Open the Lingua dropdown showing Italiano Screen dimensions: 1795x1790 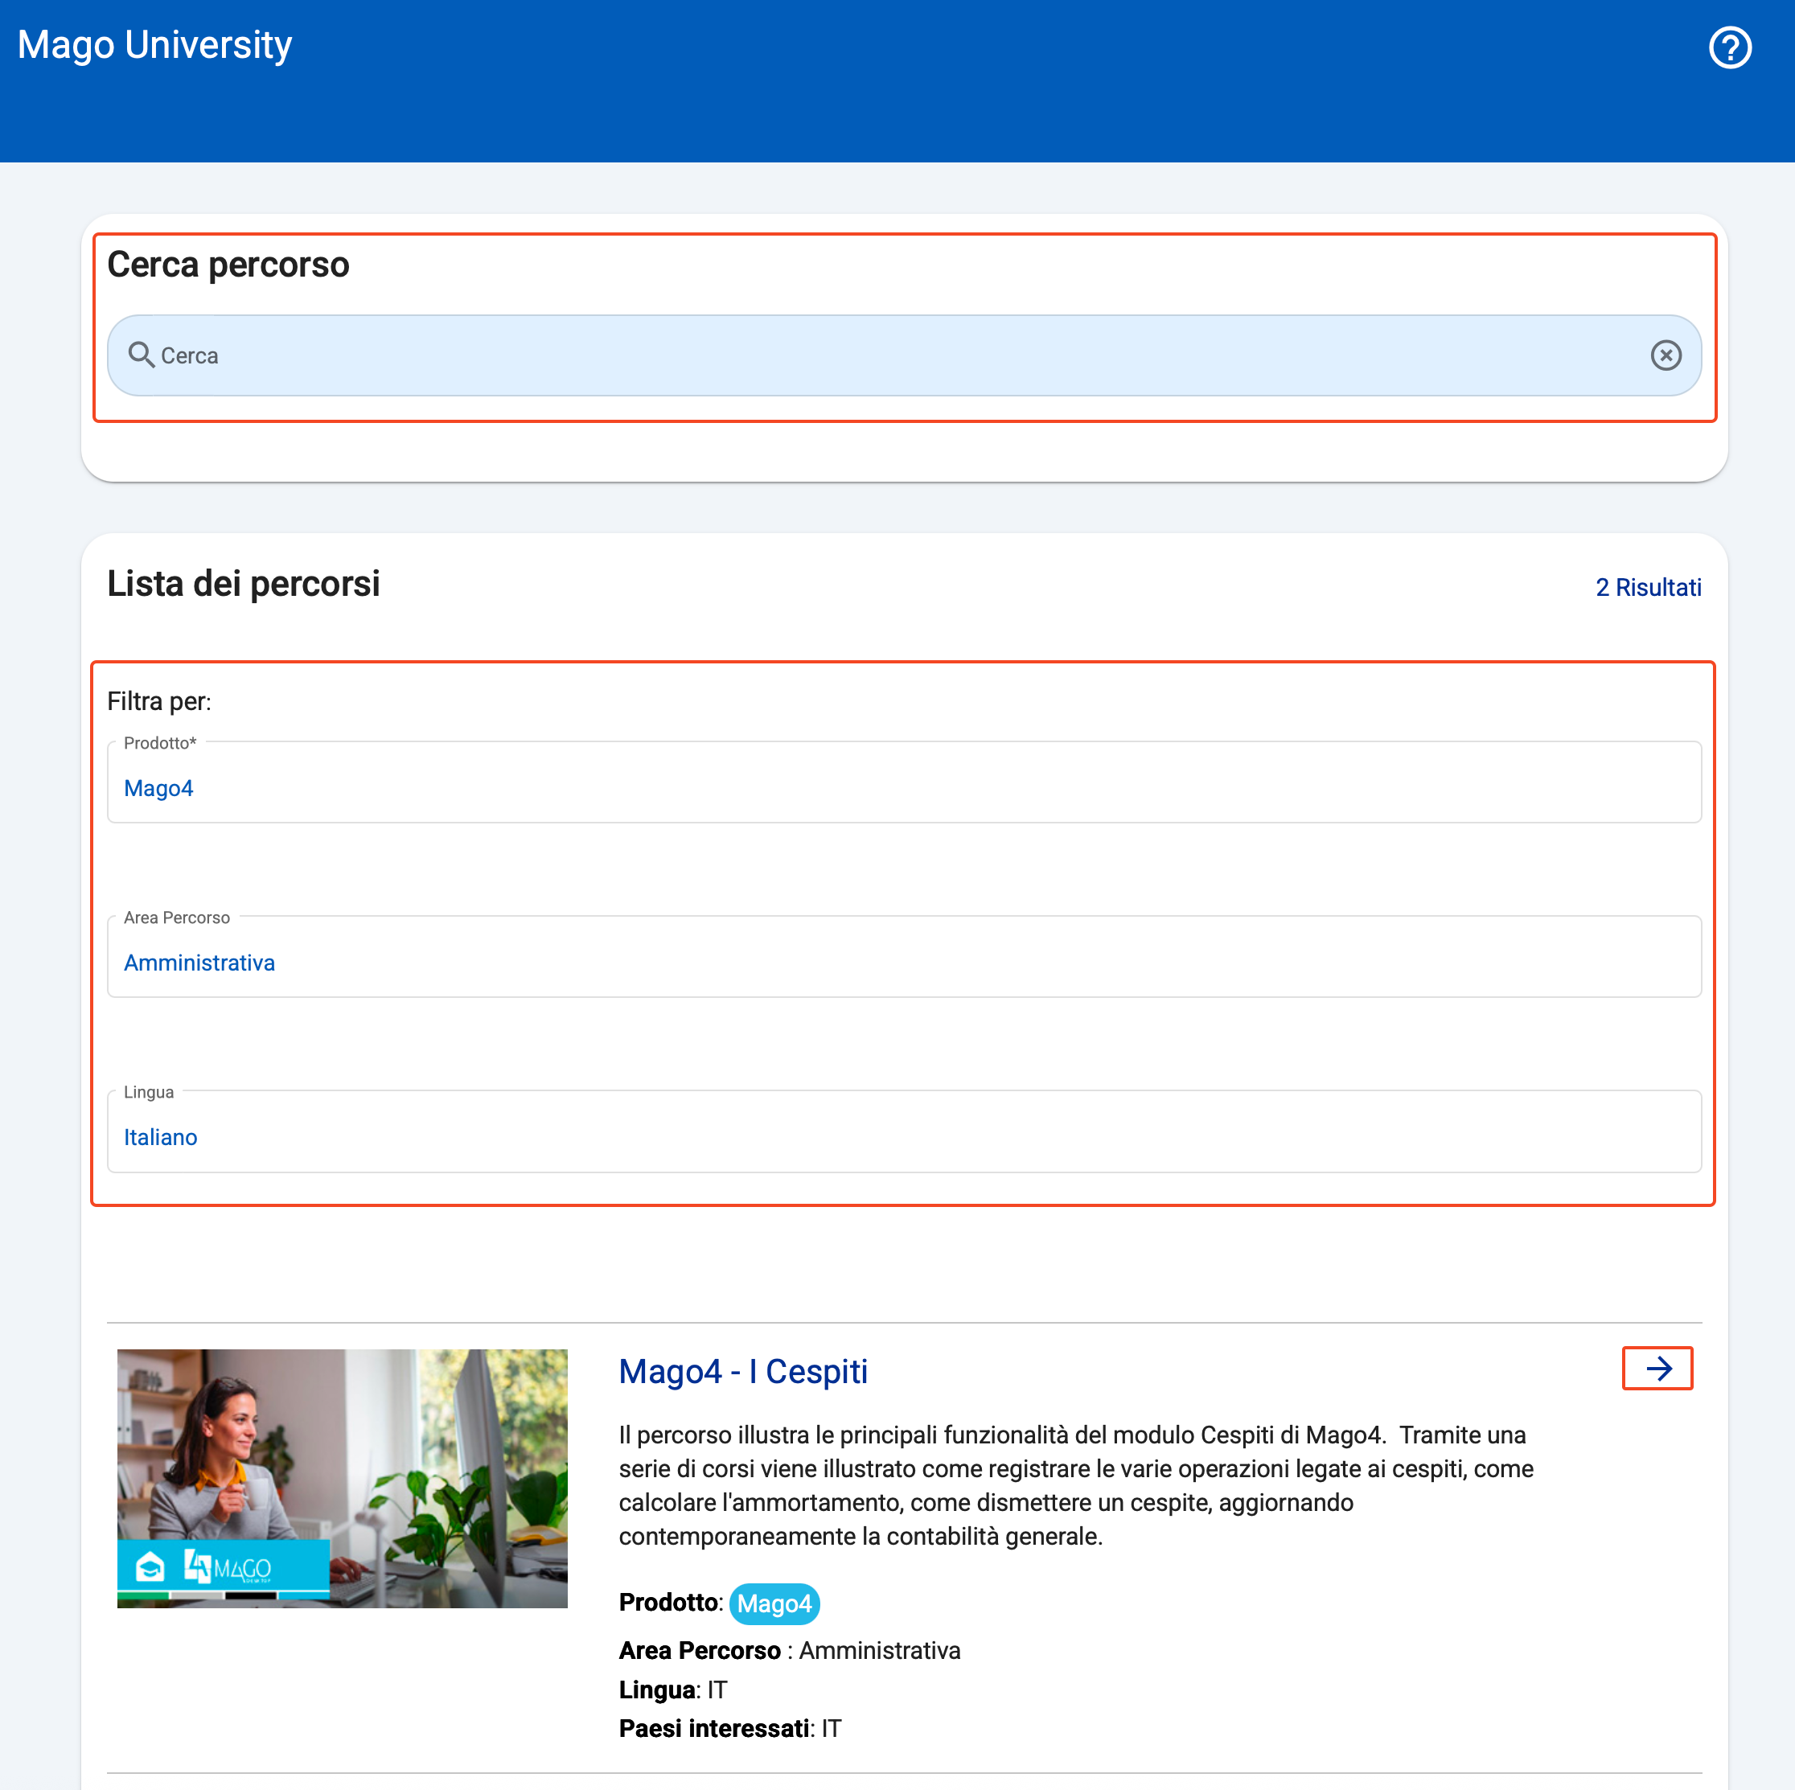point(904,1131)
